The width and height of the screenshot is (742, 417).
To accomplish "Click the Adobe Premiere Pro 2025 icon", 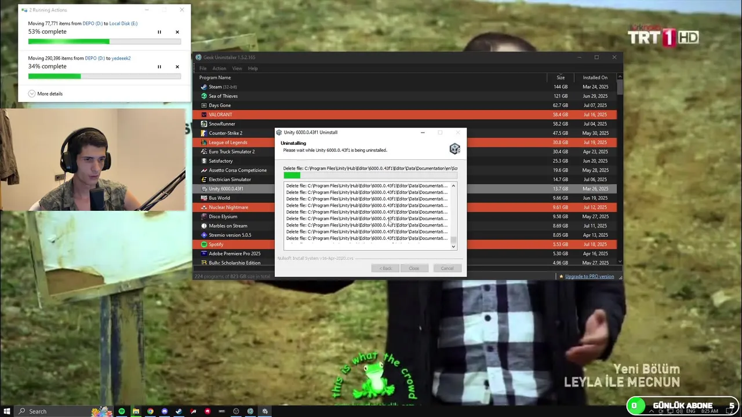I will (x=203, y=254).
